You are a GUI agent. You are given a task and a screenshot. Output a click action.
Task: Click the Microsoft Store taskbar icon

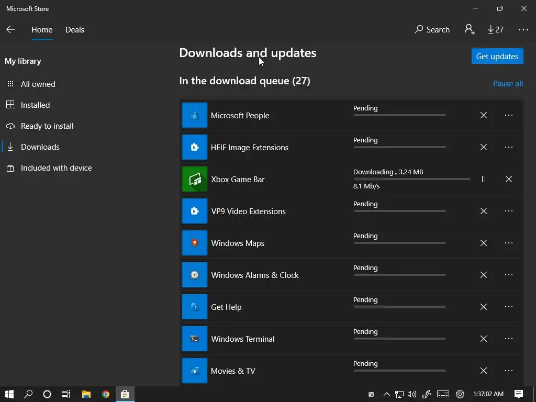[x=125, y=394]
